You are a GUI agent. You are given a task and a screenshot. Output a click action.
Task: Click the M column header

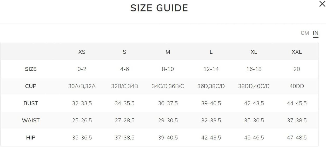tap(168, 52)
